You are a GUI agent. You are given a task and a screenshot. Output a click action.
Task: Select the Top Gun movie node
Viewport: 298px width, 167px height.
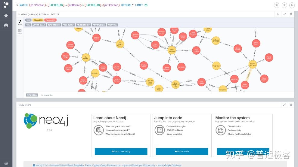tap(216, 66)
